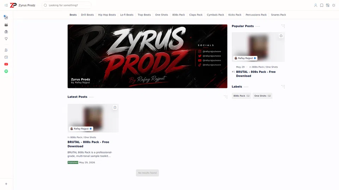Open the Lo-fi Beats category
The width and height of the screenshot is (339, 190).
point(127,15)
